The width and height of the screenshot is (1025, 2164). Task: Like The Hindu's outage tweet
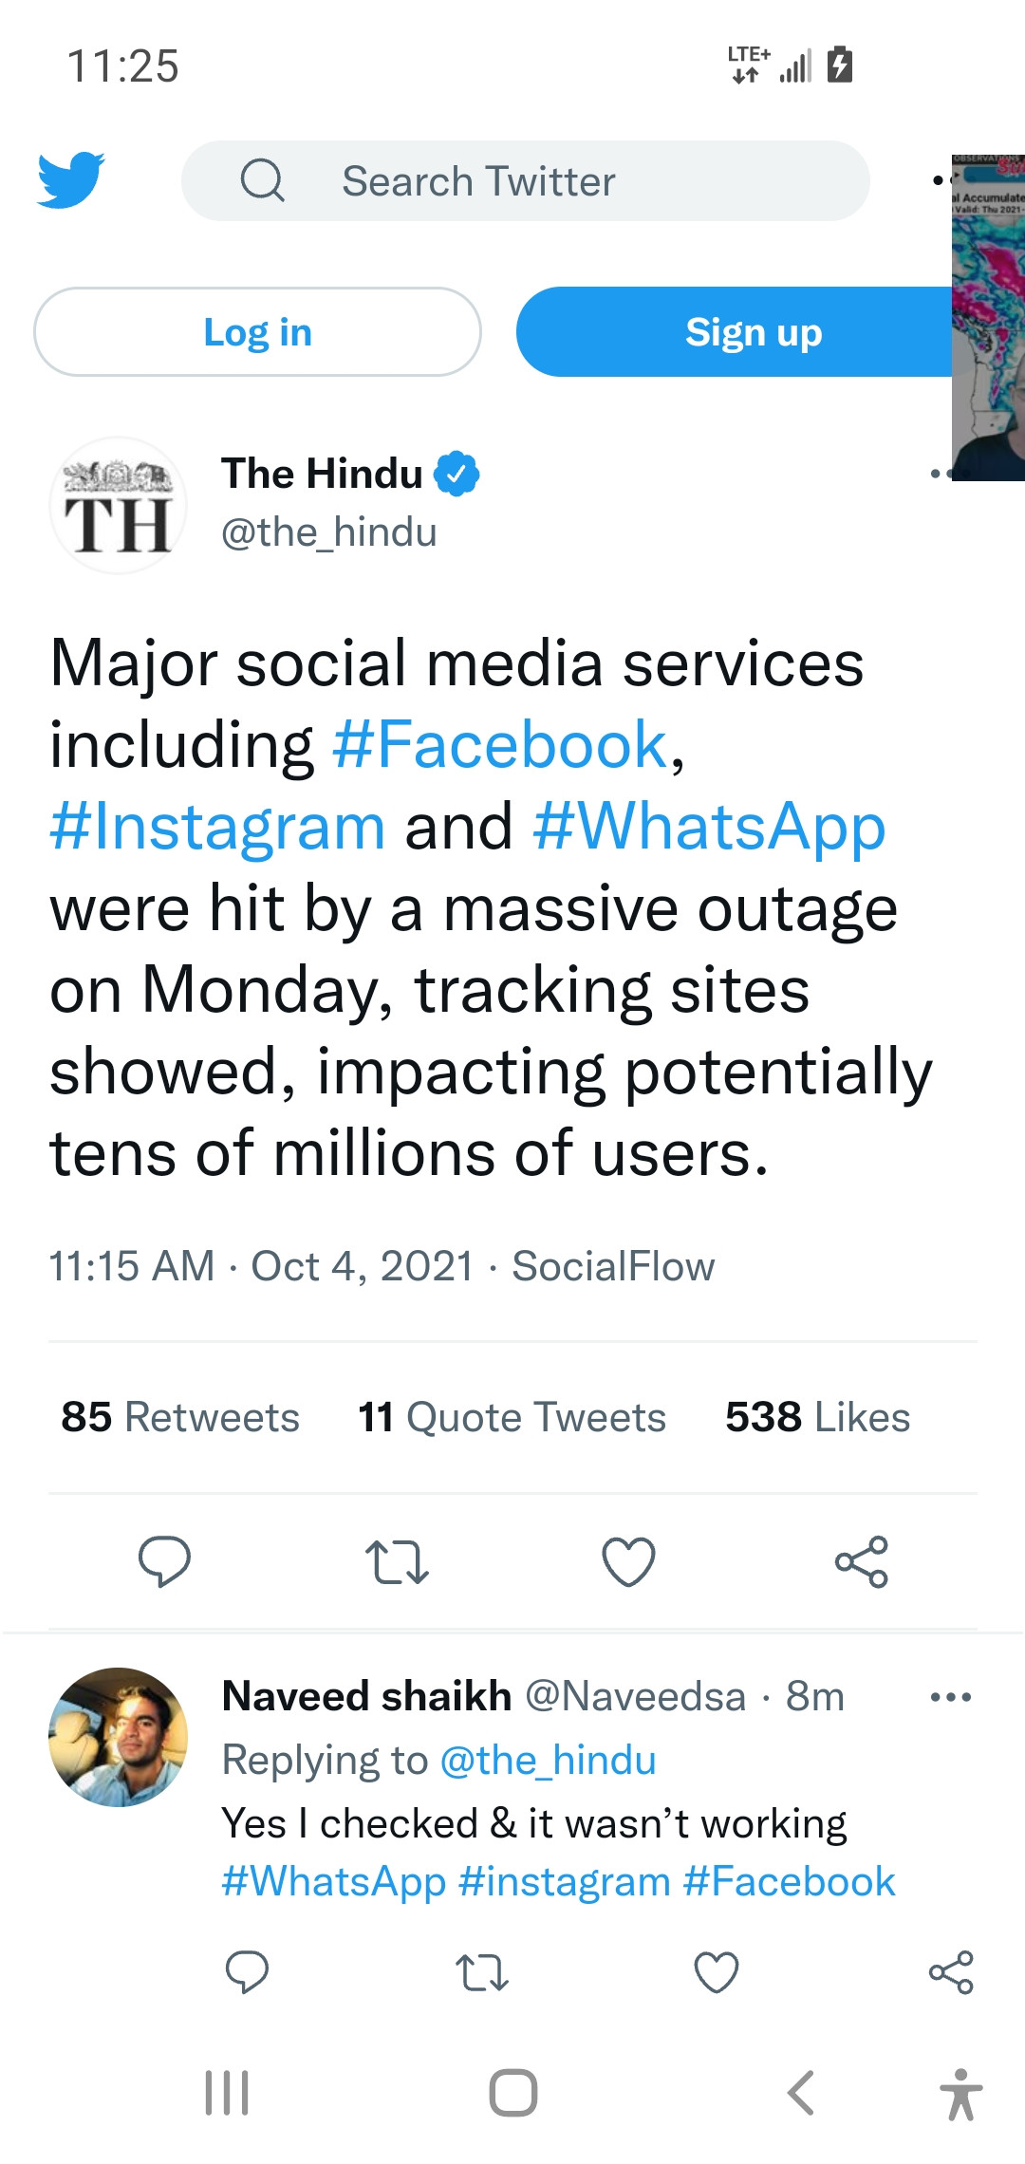(628, 1561)
